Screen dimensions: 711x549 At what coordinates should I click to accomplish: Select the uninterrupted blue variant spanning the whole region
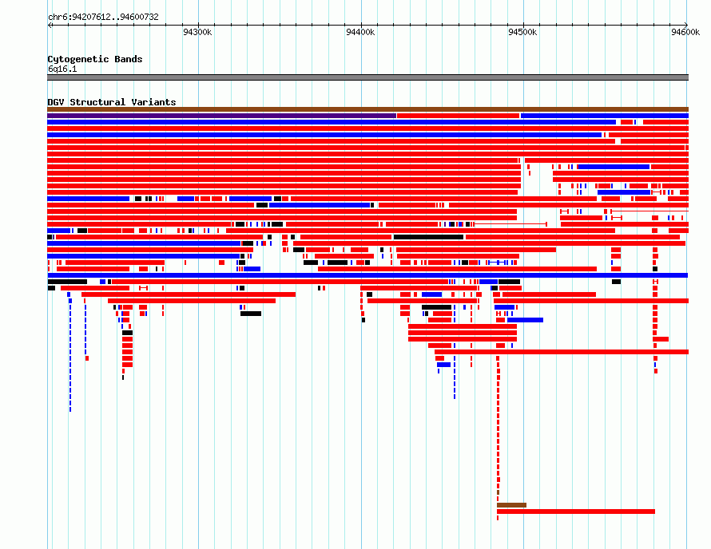pyautogui.click(x=367, y=275)
